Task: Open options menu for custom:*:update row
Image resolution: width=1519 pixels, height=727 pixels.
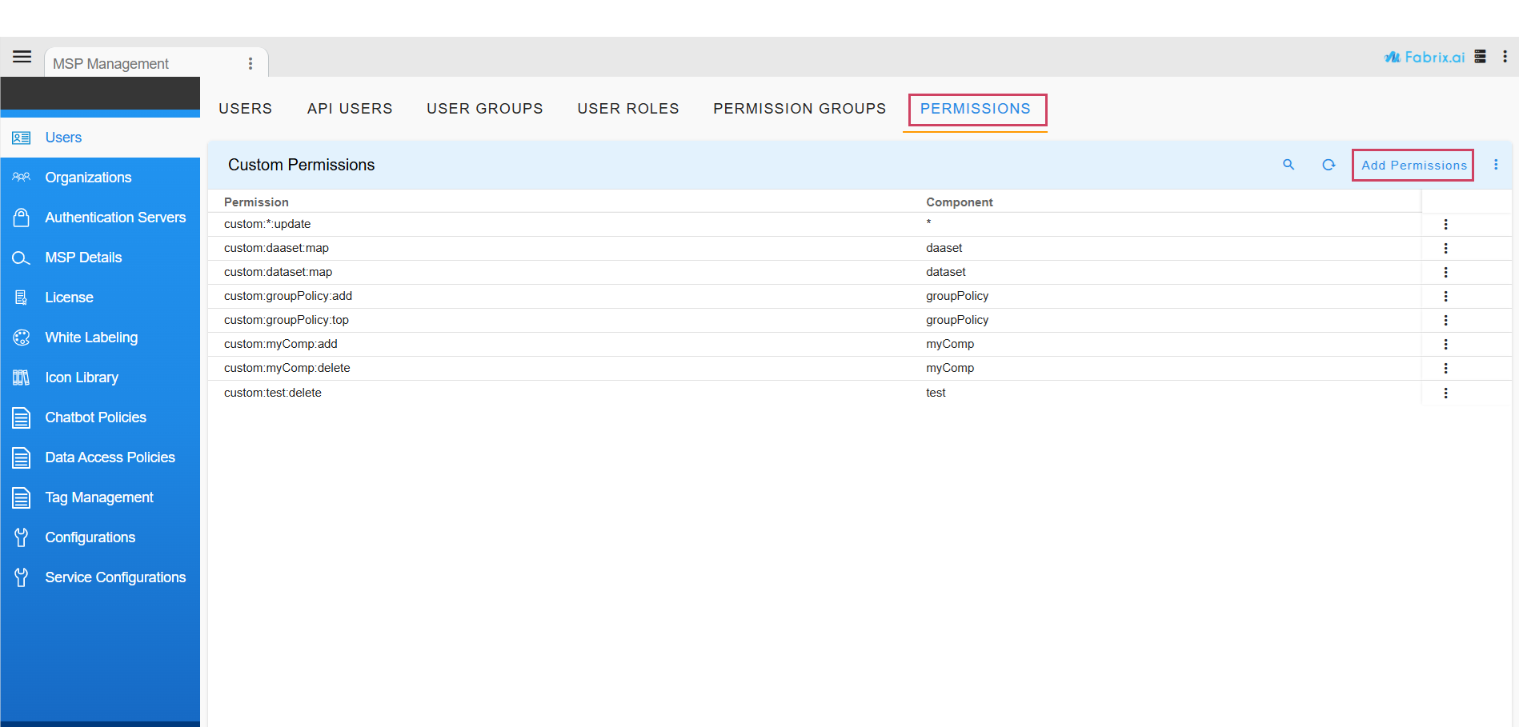Action: pos(1445,225)
